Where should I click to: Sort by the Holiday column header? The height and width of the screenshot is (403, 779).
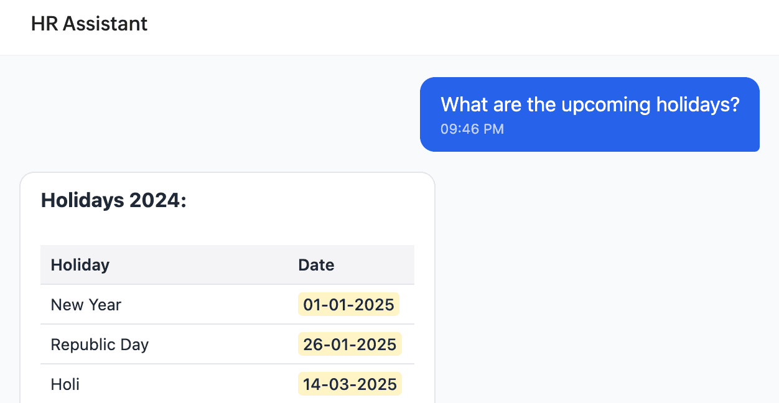80,265
